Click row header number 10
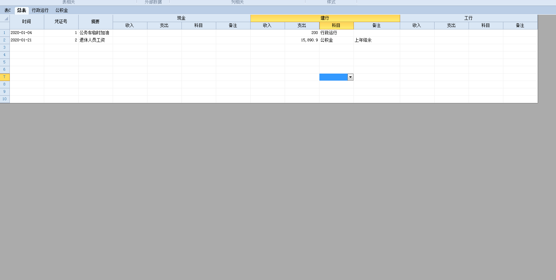 click(x=5, y=99)
